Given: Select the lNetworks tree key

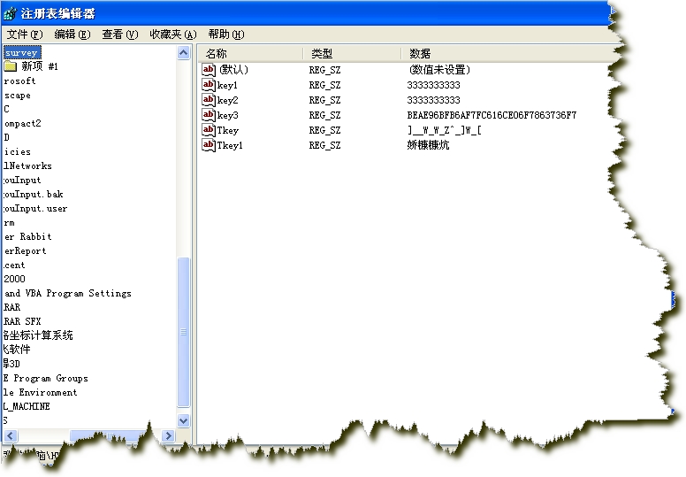Looking at the screenshot, I should pos(27,166).
